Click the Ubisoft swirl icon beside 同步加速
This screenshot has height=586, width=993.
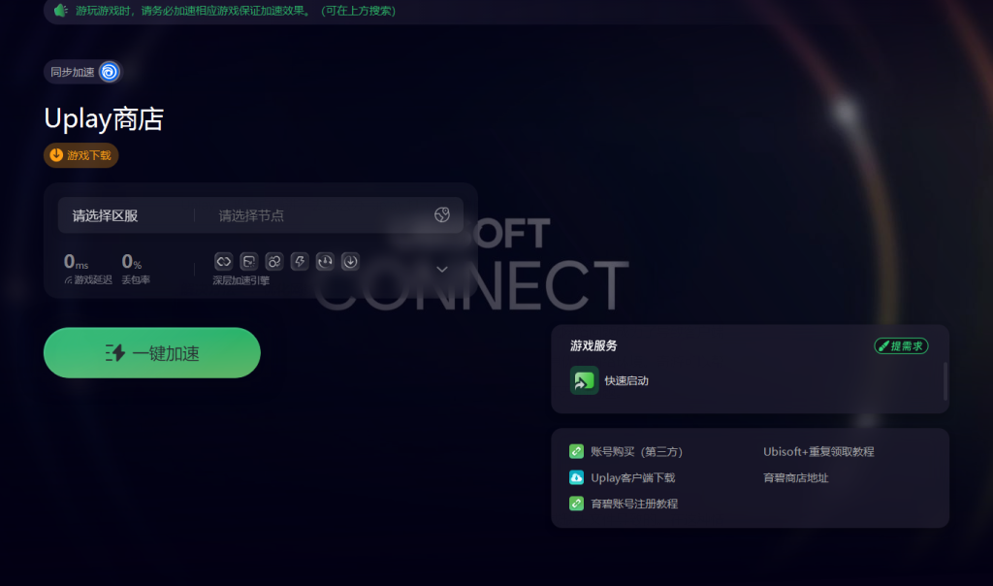pyautogui.click(x=109, y=72)
